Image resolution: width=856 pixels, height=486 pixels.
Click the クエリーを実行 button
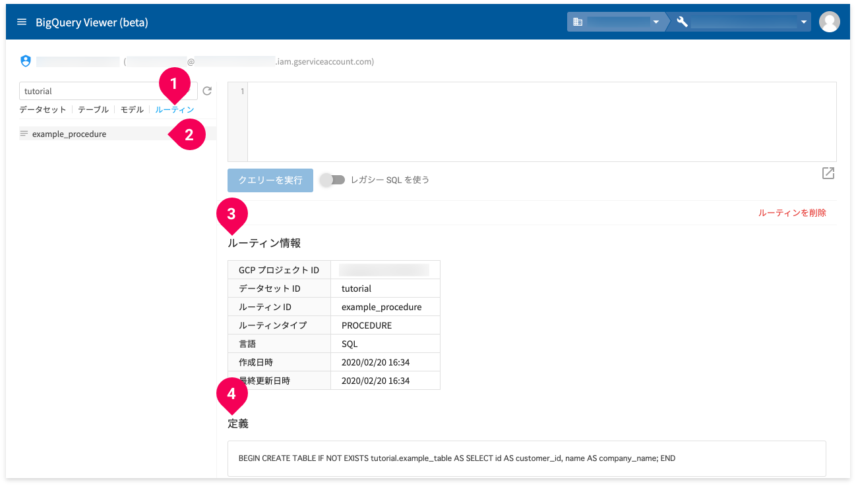coord(270,180)
